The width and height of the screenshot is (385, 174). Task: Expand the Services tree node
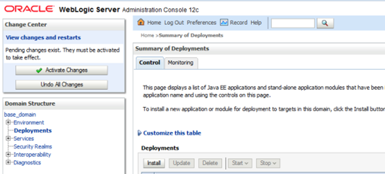pos(9,138)
